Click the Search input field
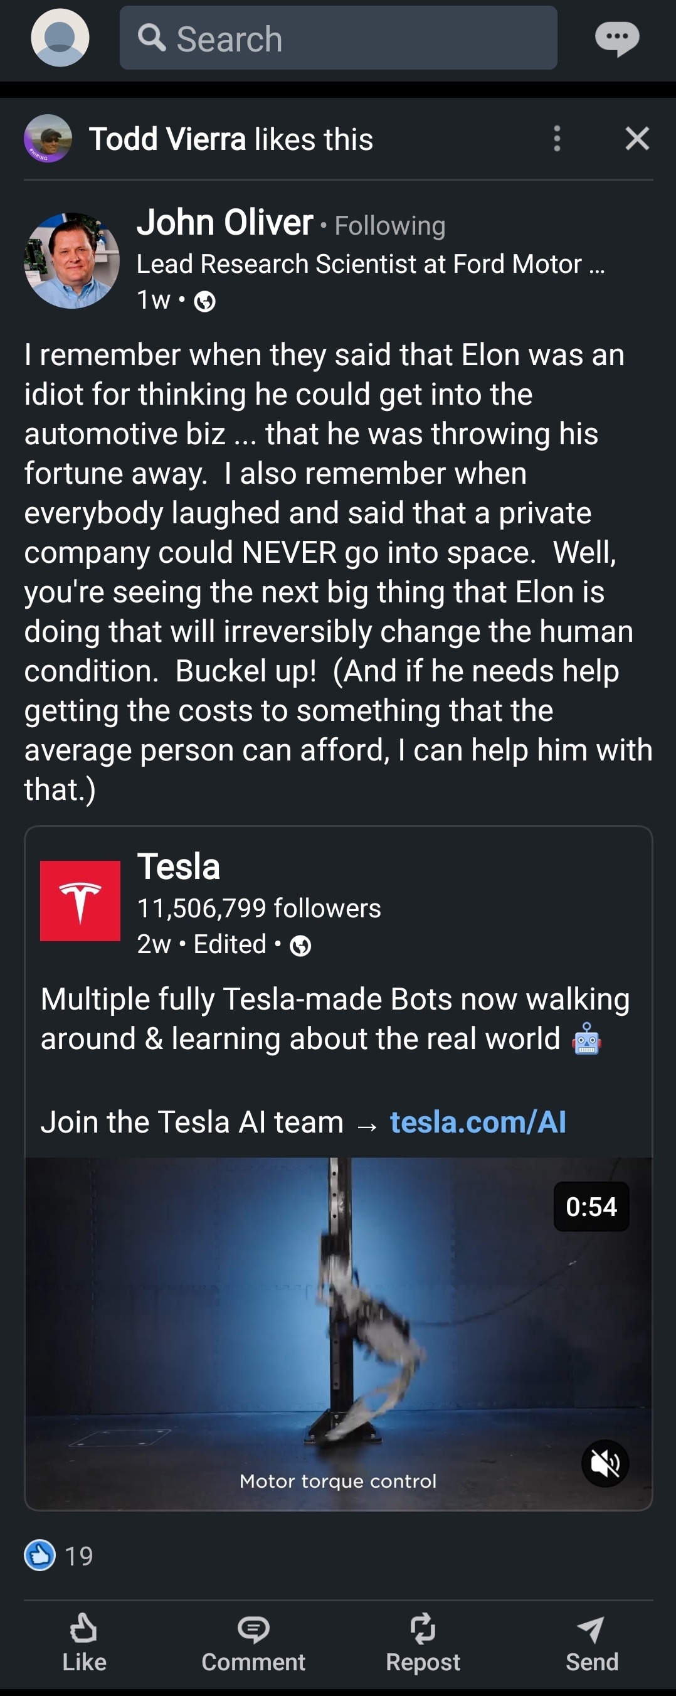The height and width of the screenshot is (1696, 676). (x=339, y=38)
